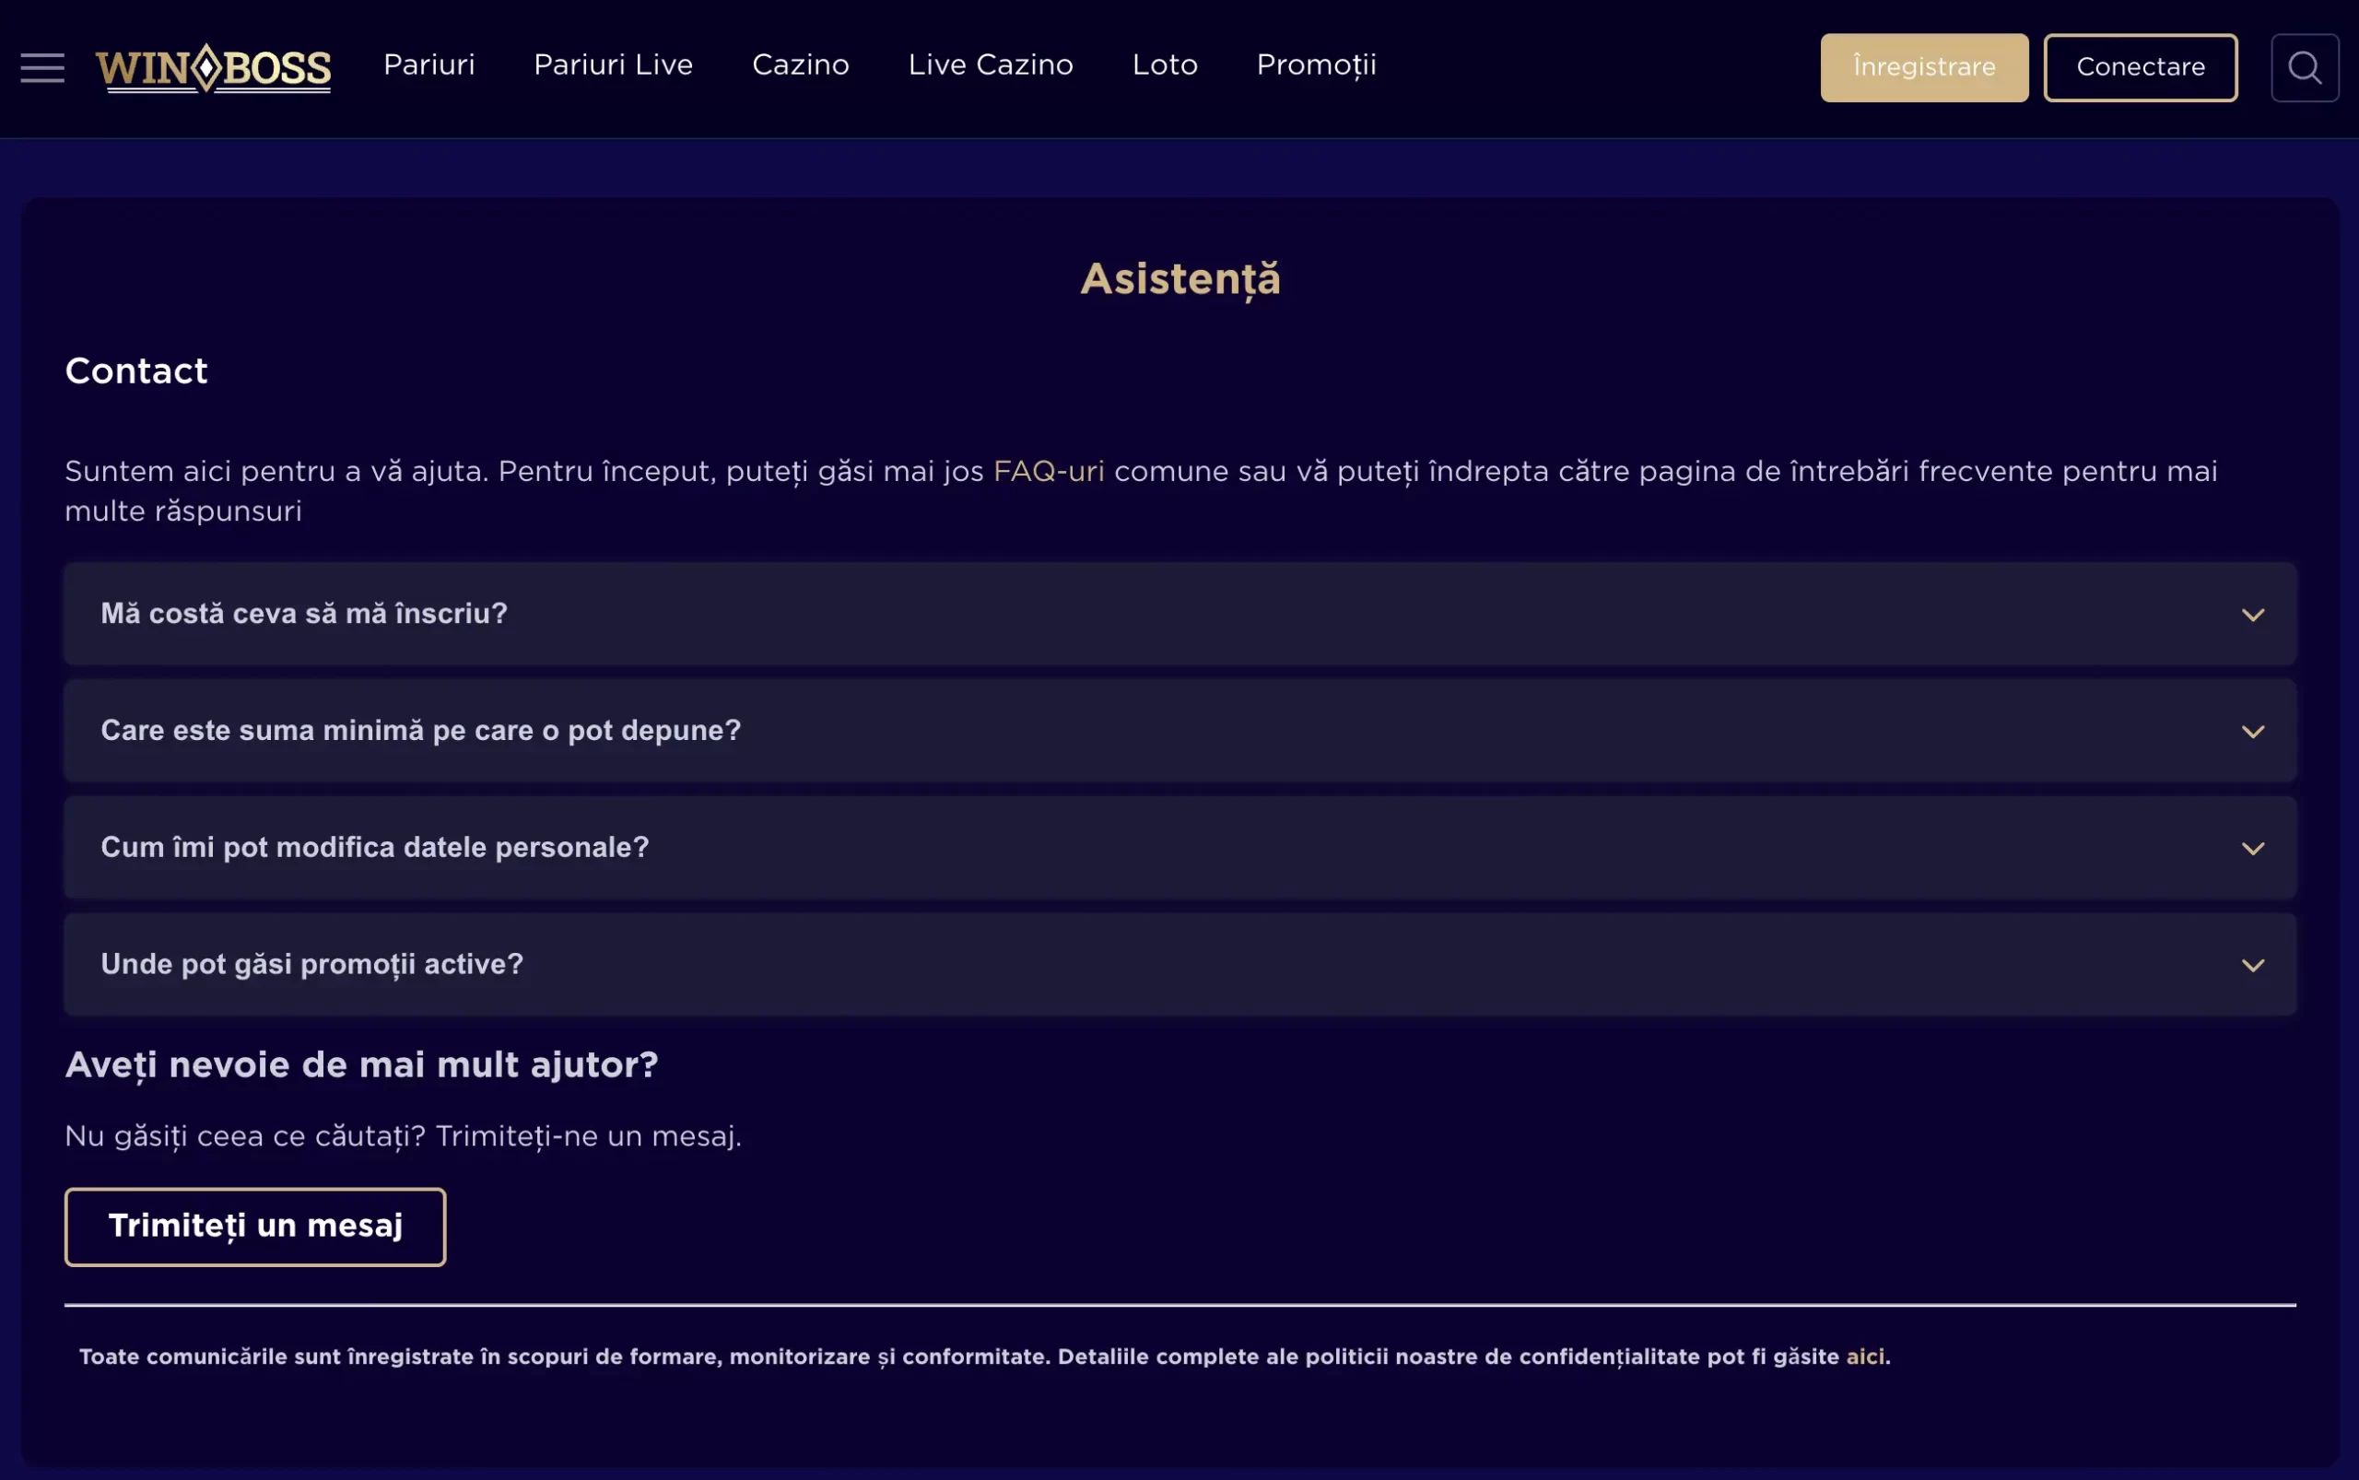Click chevron beside active promotions question
The image size is (2359, 1480).
(2252, 965)
